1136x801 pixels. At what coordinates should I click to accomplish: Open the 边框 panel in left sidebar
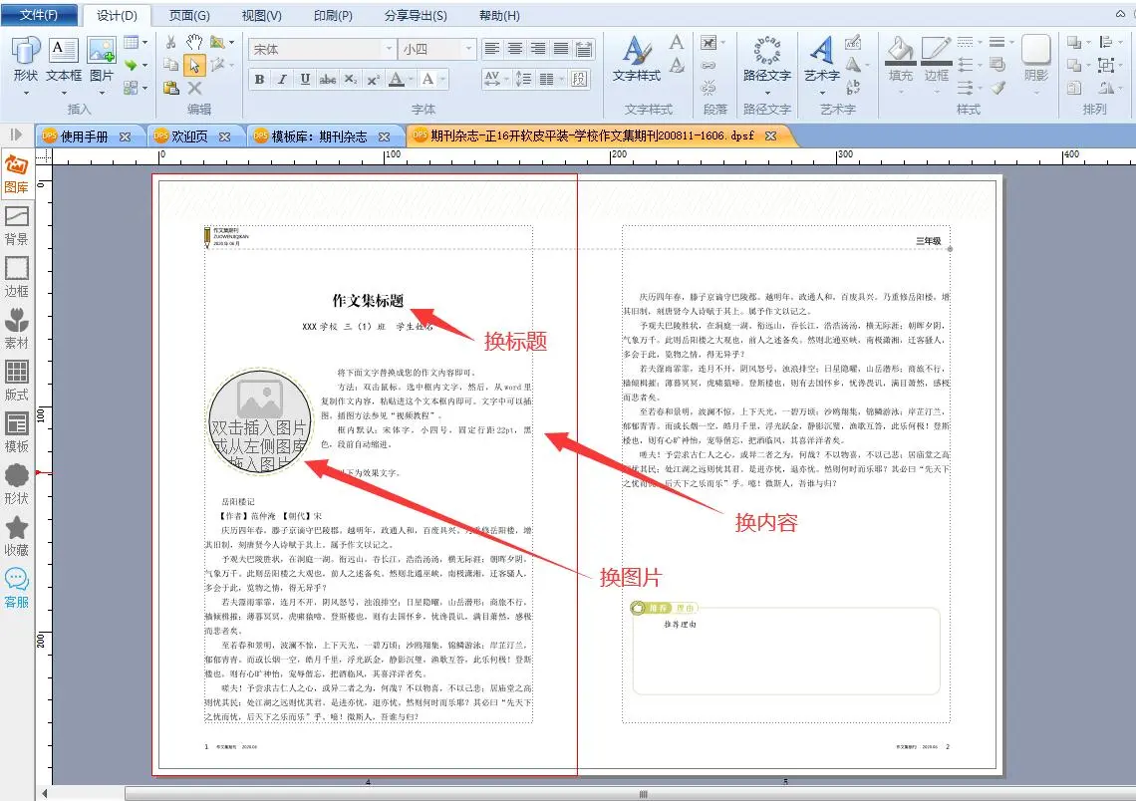(x=17, y=277)
